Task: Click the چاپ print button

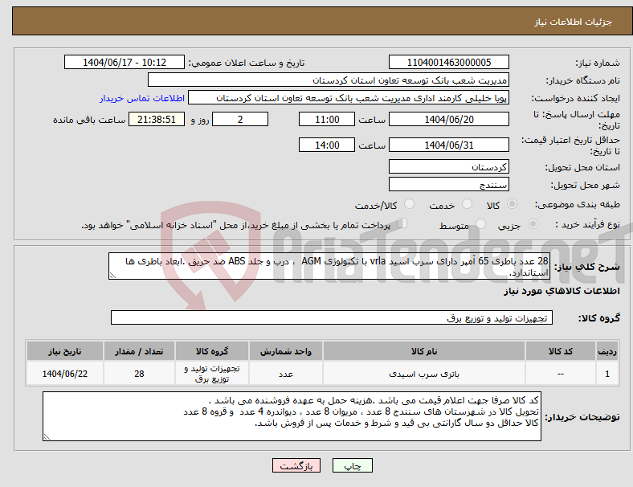Action: click(352, 465)
